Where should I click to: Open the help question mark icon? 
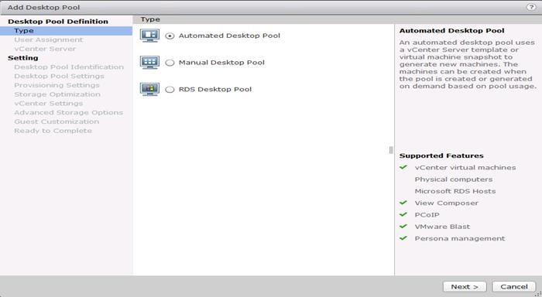[531, 7]
